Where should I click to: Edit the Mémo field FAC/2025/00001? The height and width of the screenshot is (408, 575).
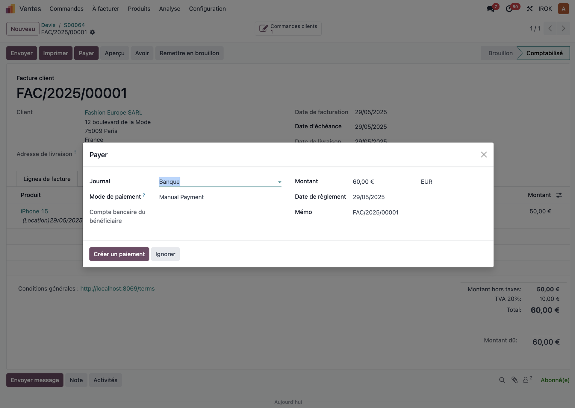coord(419,212)
